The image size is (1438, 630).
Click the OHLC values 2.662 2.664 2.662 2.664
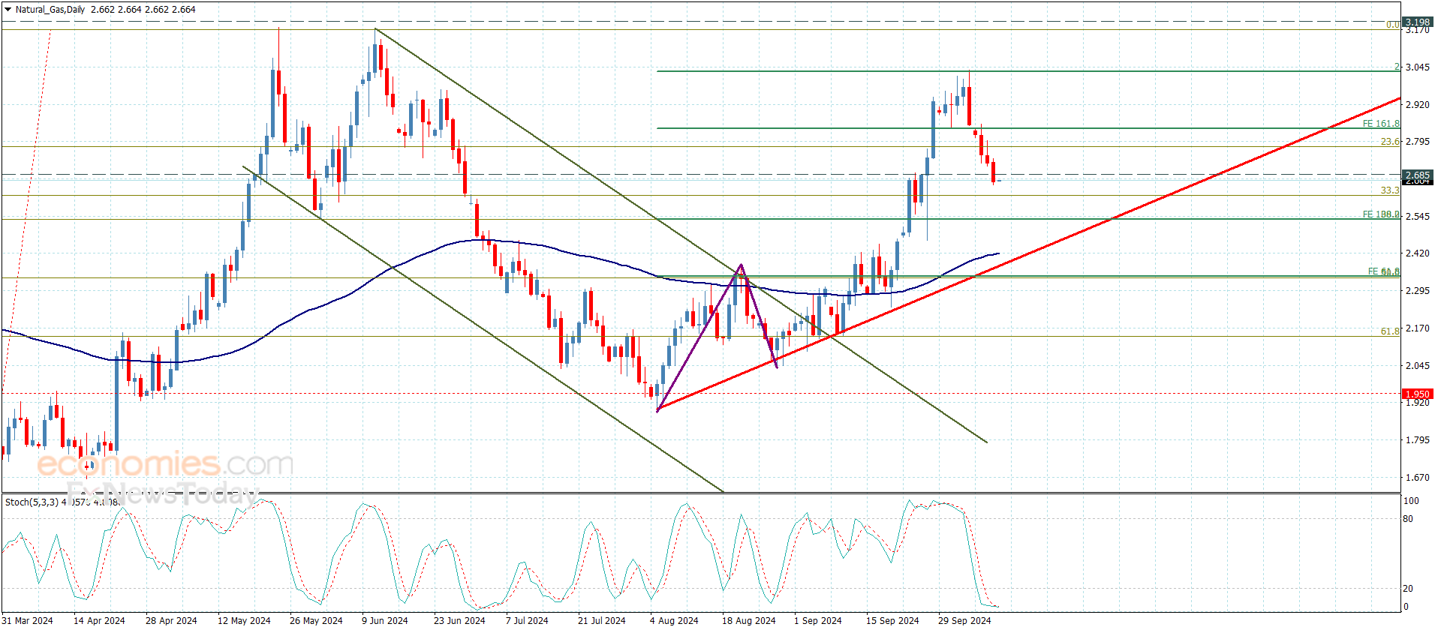point(143,10)
